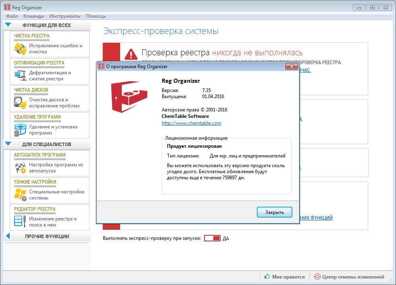Click the Экспресс-проверка системы heading

[x=161, y=31]
